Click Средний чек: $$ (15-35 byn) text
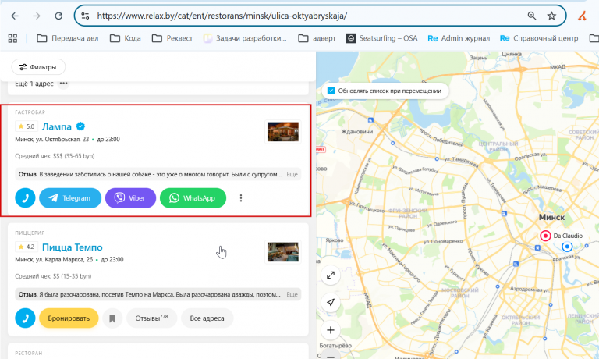 [53, 276]
